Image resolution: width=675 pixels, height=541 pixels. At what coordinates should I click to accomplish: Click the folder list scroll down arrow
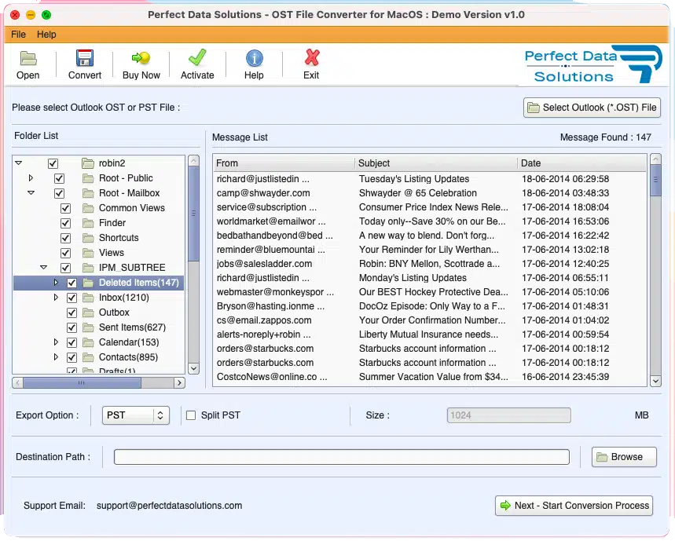click(x=194, y=368)
